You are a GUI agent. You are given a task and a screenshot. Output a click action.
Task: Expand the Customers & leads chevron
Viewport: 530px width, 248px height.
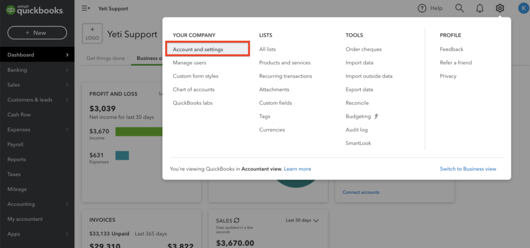67,99
